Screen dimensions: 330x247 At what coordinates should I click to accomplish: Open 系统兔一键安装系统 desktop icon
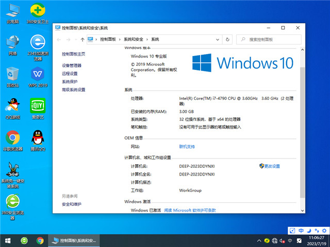tap(12, 175)
